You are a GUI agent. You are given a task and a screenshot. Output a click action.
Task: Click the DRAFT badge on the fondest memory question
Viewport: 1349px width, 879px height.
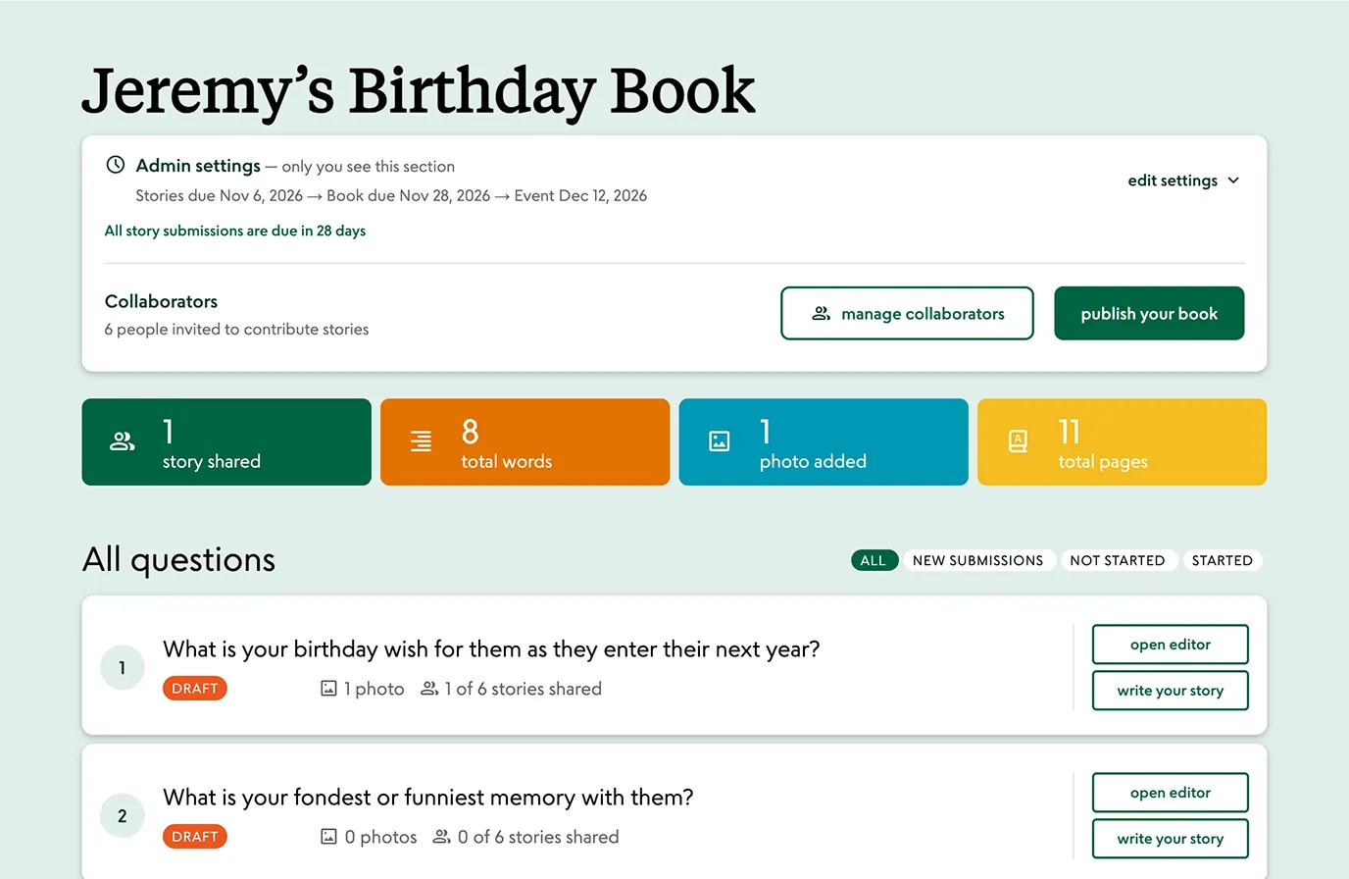(195, 837)
